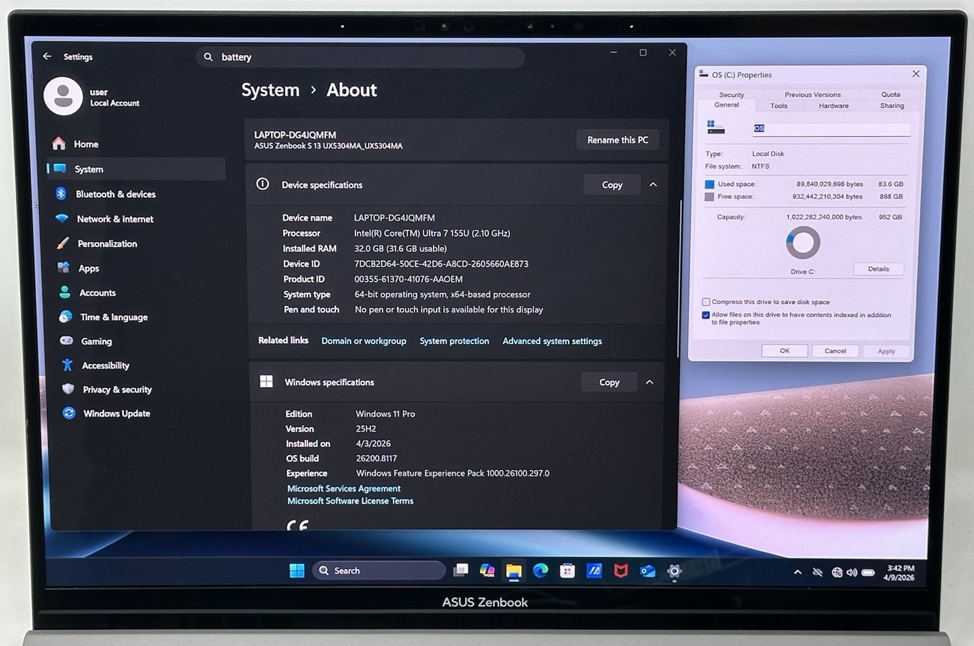974x646 pixels.
Task: Click Cancel in OS (C:) Properties
Action: (835, 351)
